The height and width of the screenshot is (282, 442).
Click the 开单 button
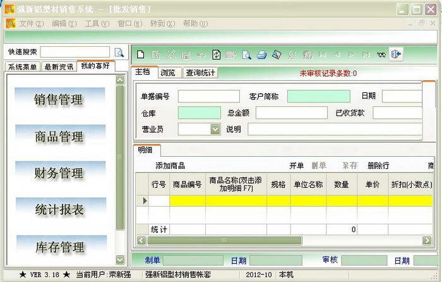coord(297,166)
